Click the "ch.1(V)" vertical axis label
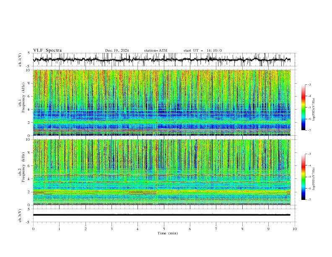The width and height of the screenshot is (332, 257). tap(20, 60)
